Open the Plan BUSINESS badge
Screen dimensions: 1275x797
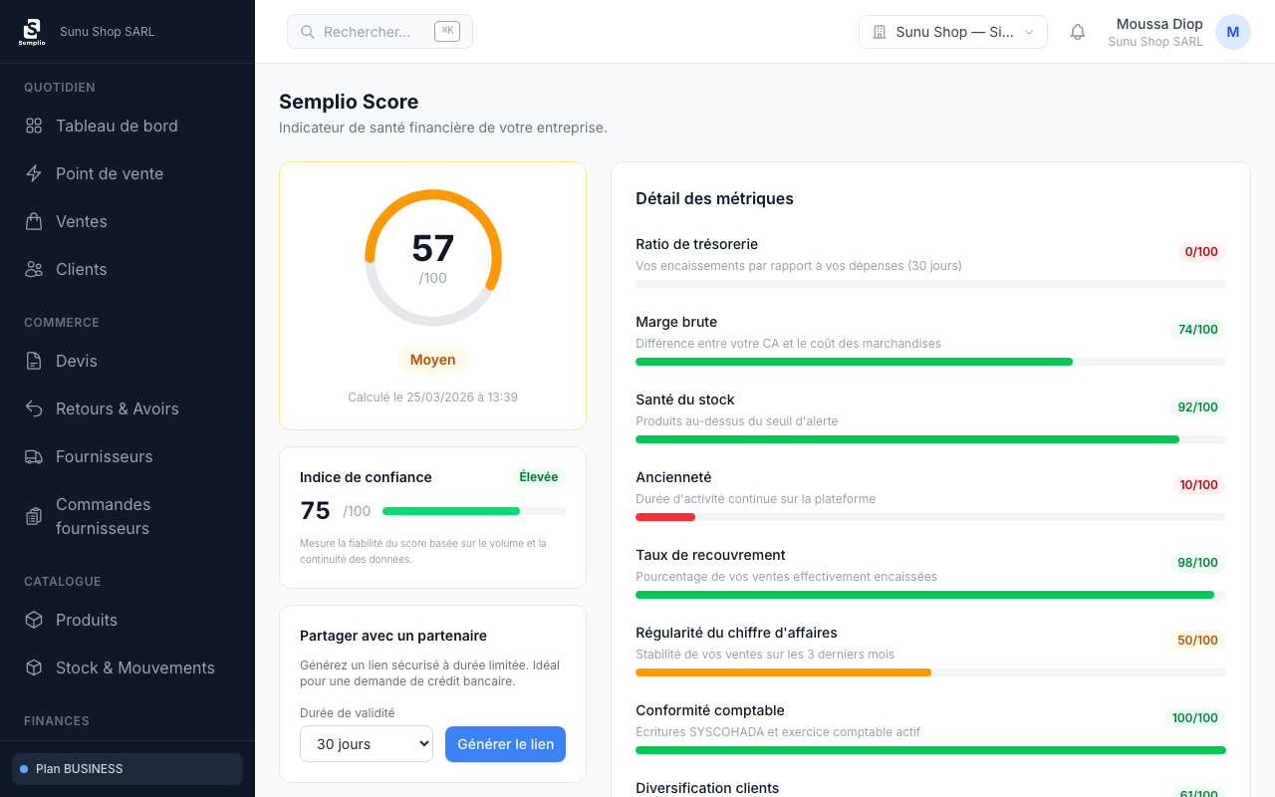[127, 768]
